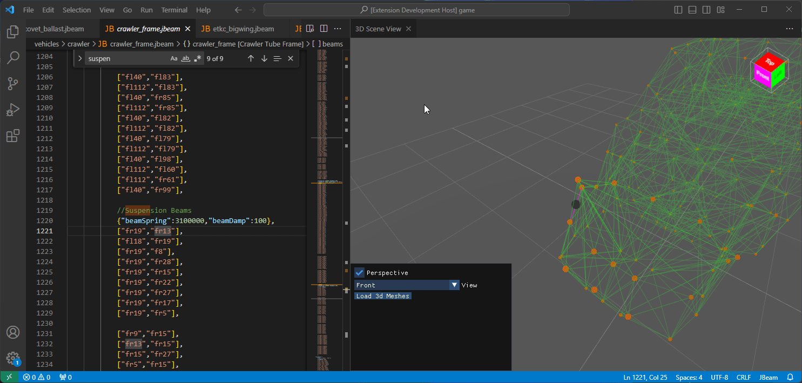
Task: Open the Front view dropdown
Action: (x=407, y=285)
